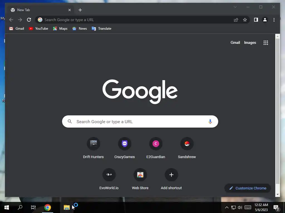Open the Gmail bookmark

pos(16,29)
